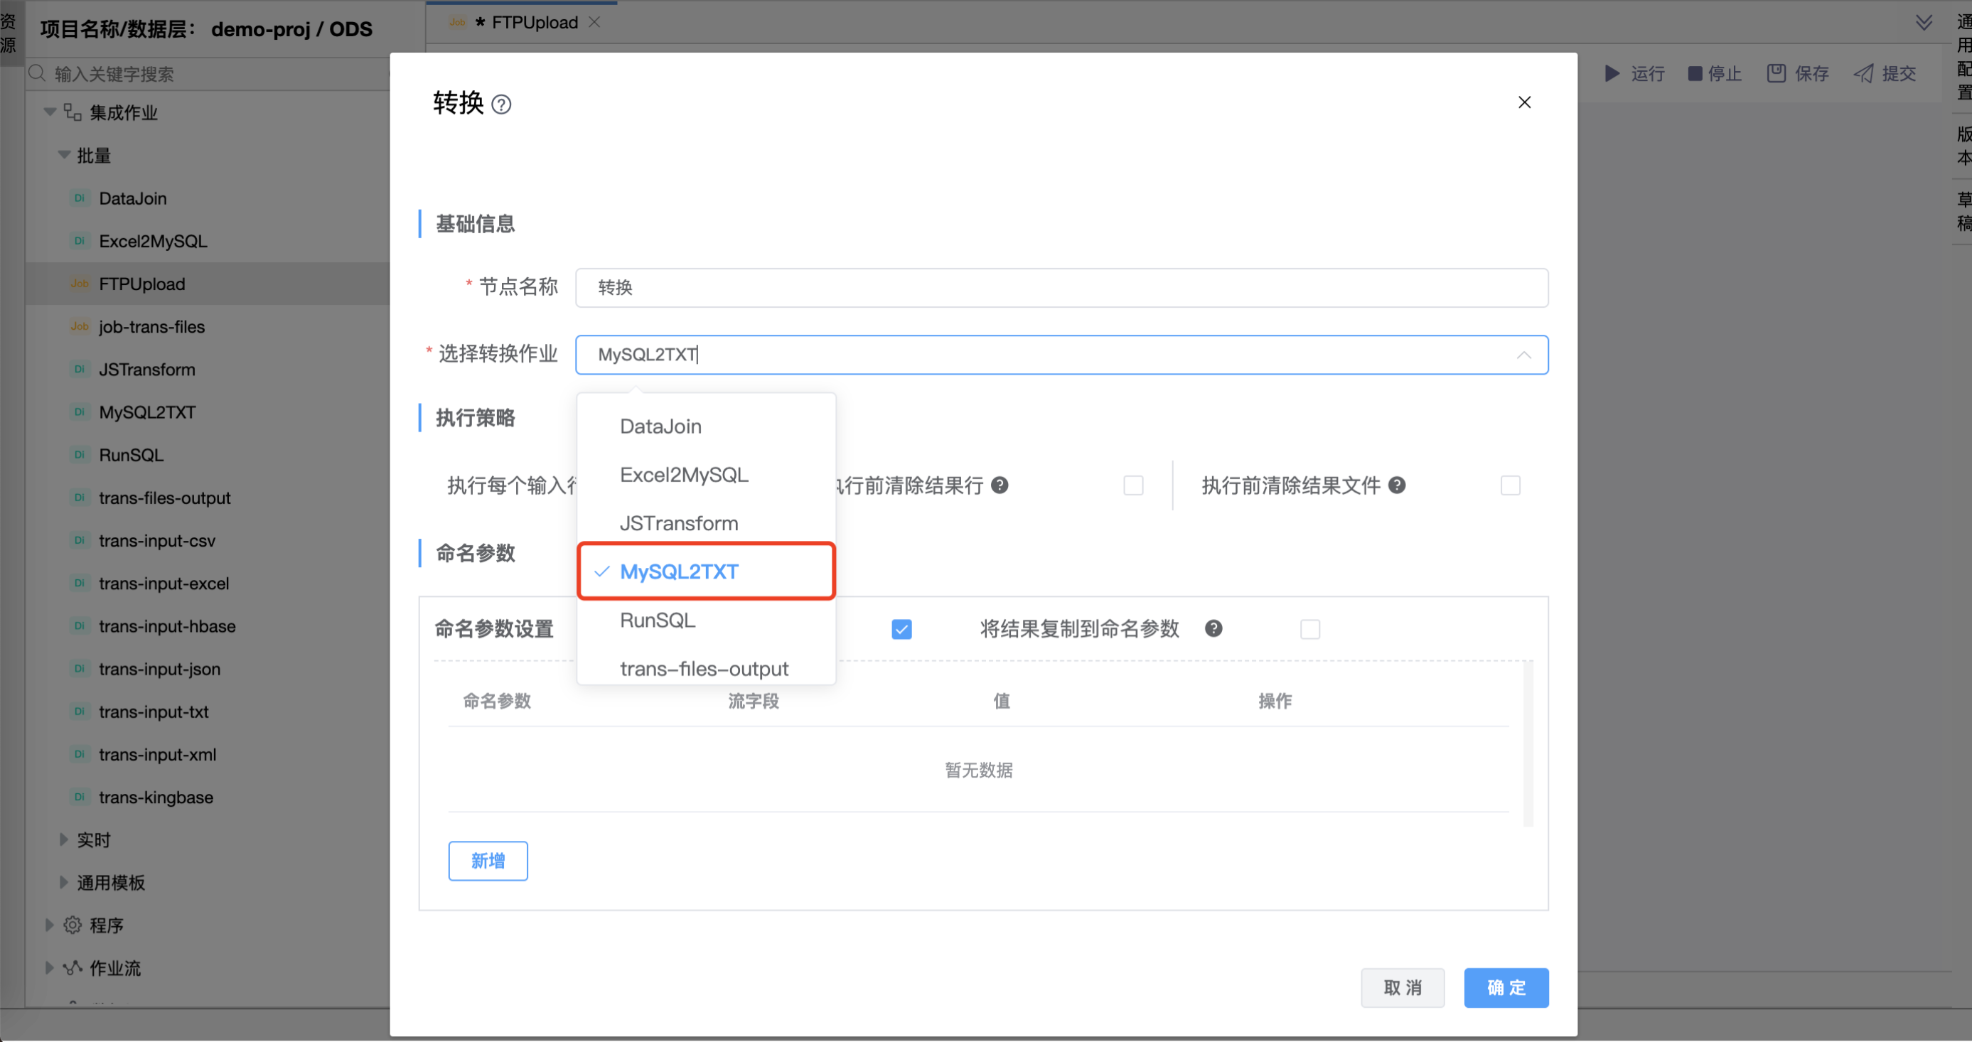This screenshot has height=1042, width=1972.
Task: Click the 保存 save icon in toolbar
Action: (1776, 73)
